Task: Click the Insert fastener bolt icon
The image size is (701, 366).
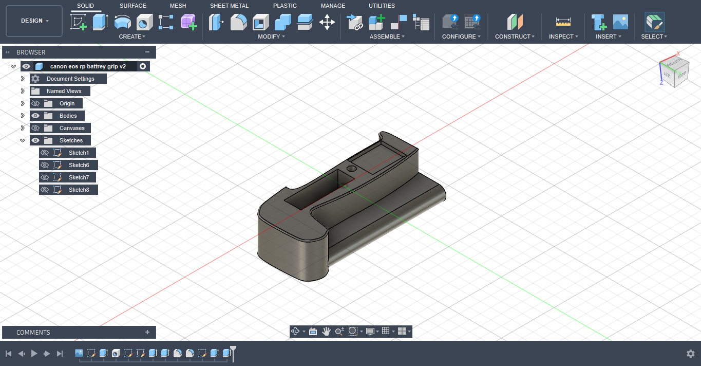Action: pyautogui.click(x=598, y=22)
